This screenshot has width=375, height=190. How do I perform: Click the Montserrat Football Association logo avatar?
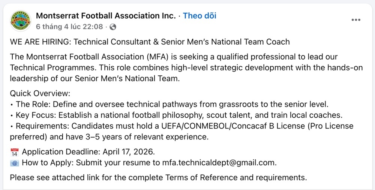click(20, 20)
